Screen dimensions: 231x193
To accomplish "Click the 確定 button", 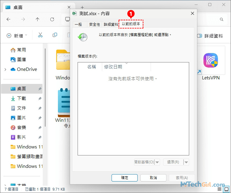I will (x=125, y=178).
